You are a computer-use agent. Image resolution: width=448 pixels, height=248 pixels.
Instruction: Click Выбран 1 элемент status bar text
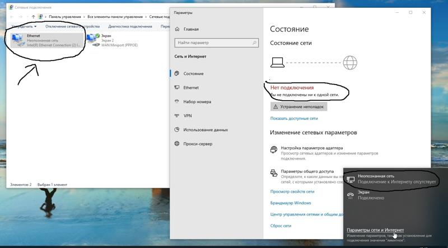52,185
